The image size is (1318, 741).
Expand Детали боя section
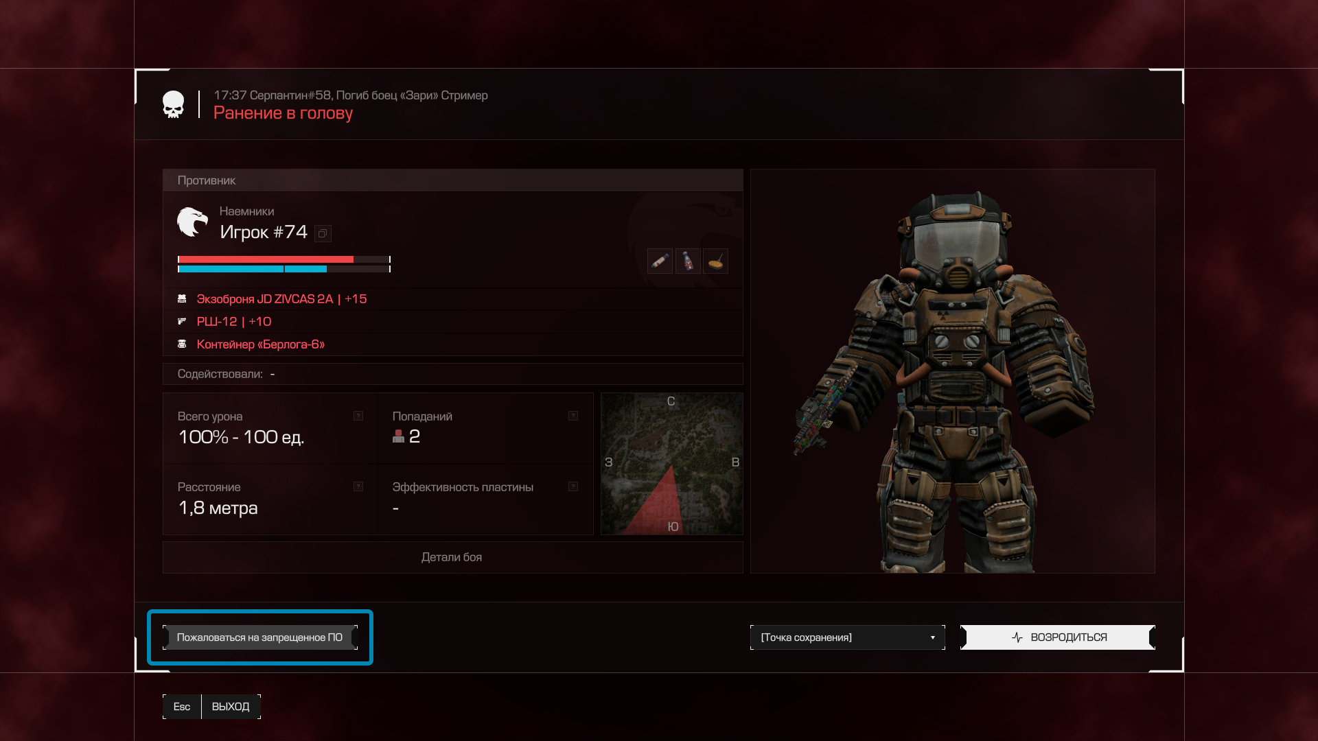pyautogui.click(x=452, y=557)
